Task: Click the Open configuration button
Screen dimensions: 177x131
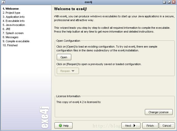Action: coord(64,57)
